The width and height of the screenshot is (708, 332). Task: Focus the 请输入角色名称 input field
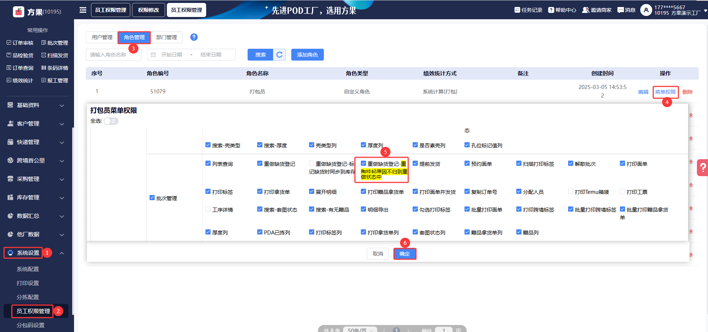point(114,55)
